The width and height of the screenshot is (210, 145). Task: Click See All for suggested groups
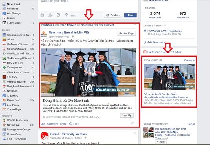tap(191, 124)
